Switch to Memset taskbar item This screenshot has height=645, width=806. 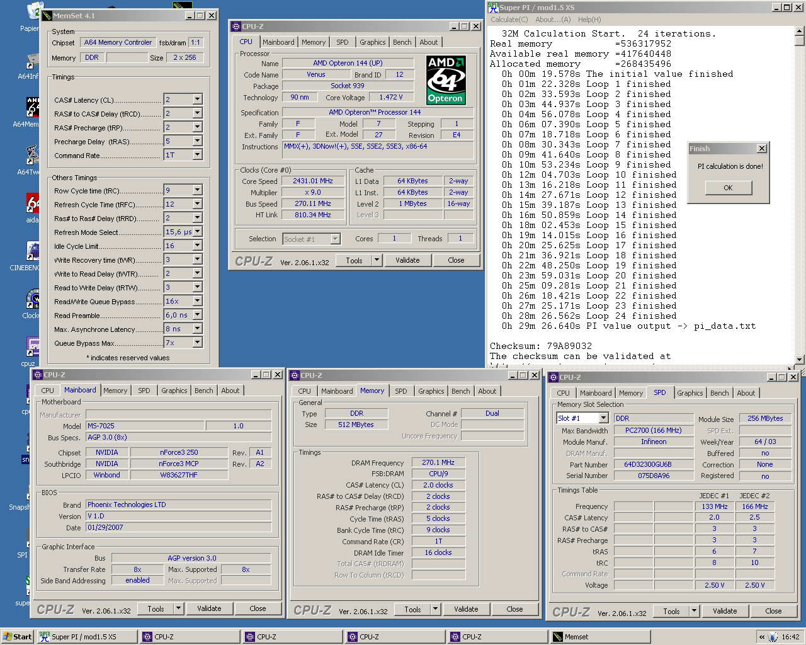point(600,637)
